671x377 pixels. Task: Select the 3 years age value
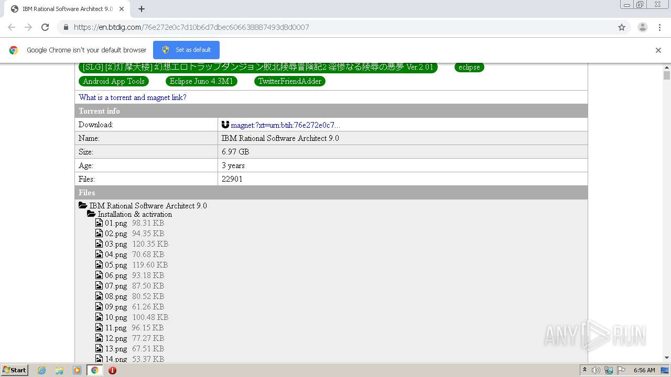pos(233,165)
